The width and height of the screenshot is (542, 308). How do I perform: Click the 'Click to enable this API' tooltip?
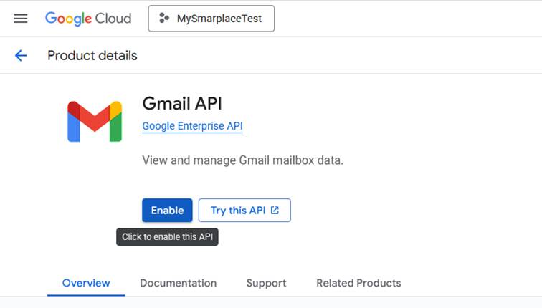tap(167, 237)
